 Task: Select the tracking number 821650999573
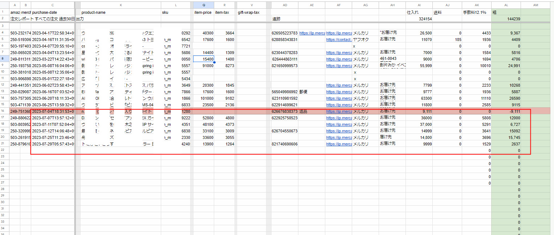[285, 66]
